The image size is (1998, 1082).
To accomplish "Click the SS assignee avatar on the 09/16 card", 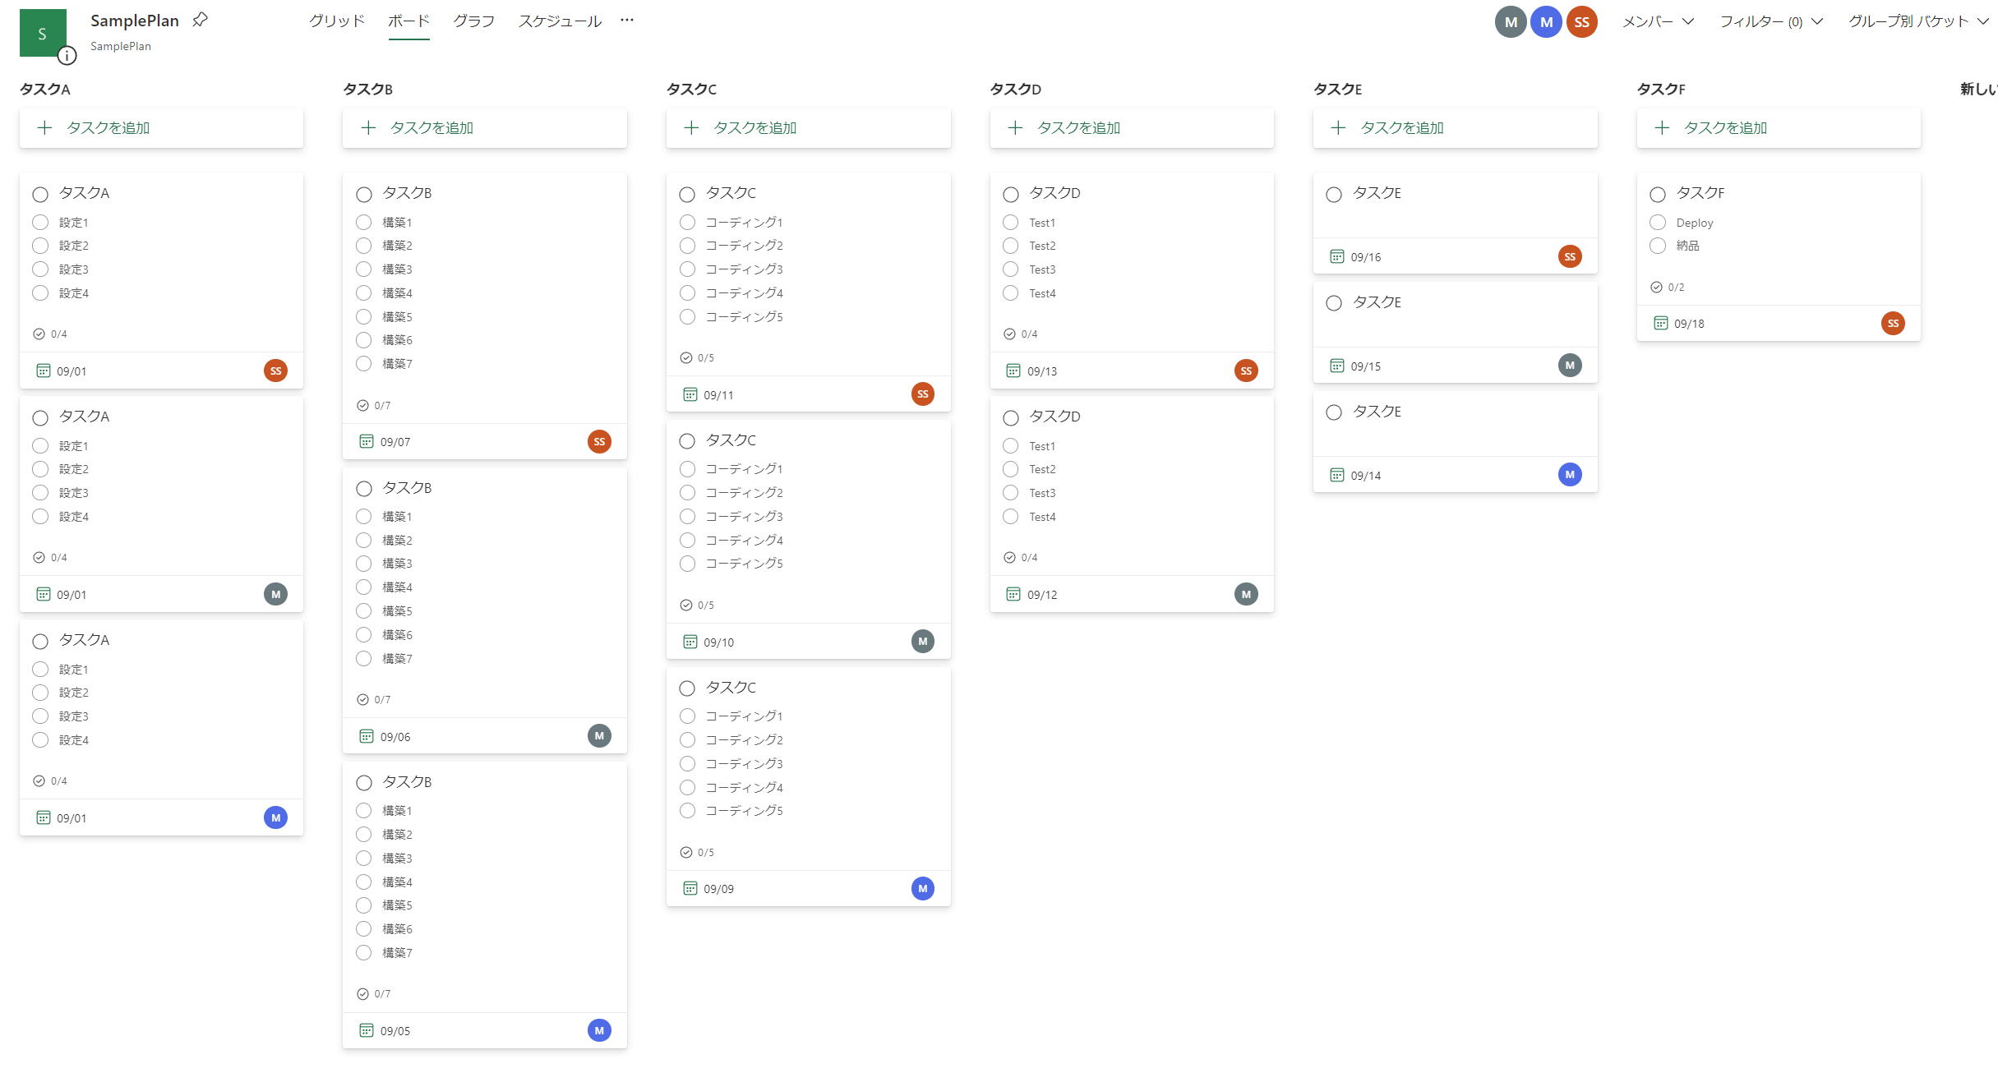I will click(x=1569, y=257).
